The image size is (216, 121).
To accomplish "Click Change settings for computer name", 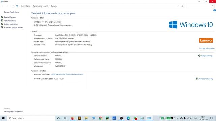I will click(206, 56).
